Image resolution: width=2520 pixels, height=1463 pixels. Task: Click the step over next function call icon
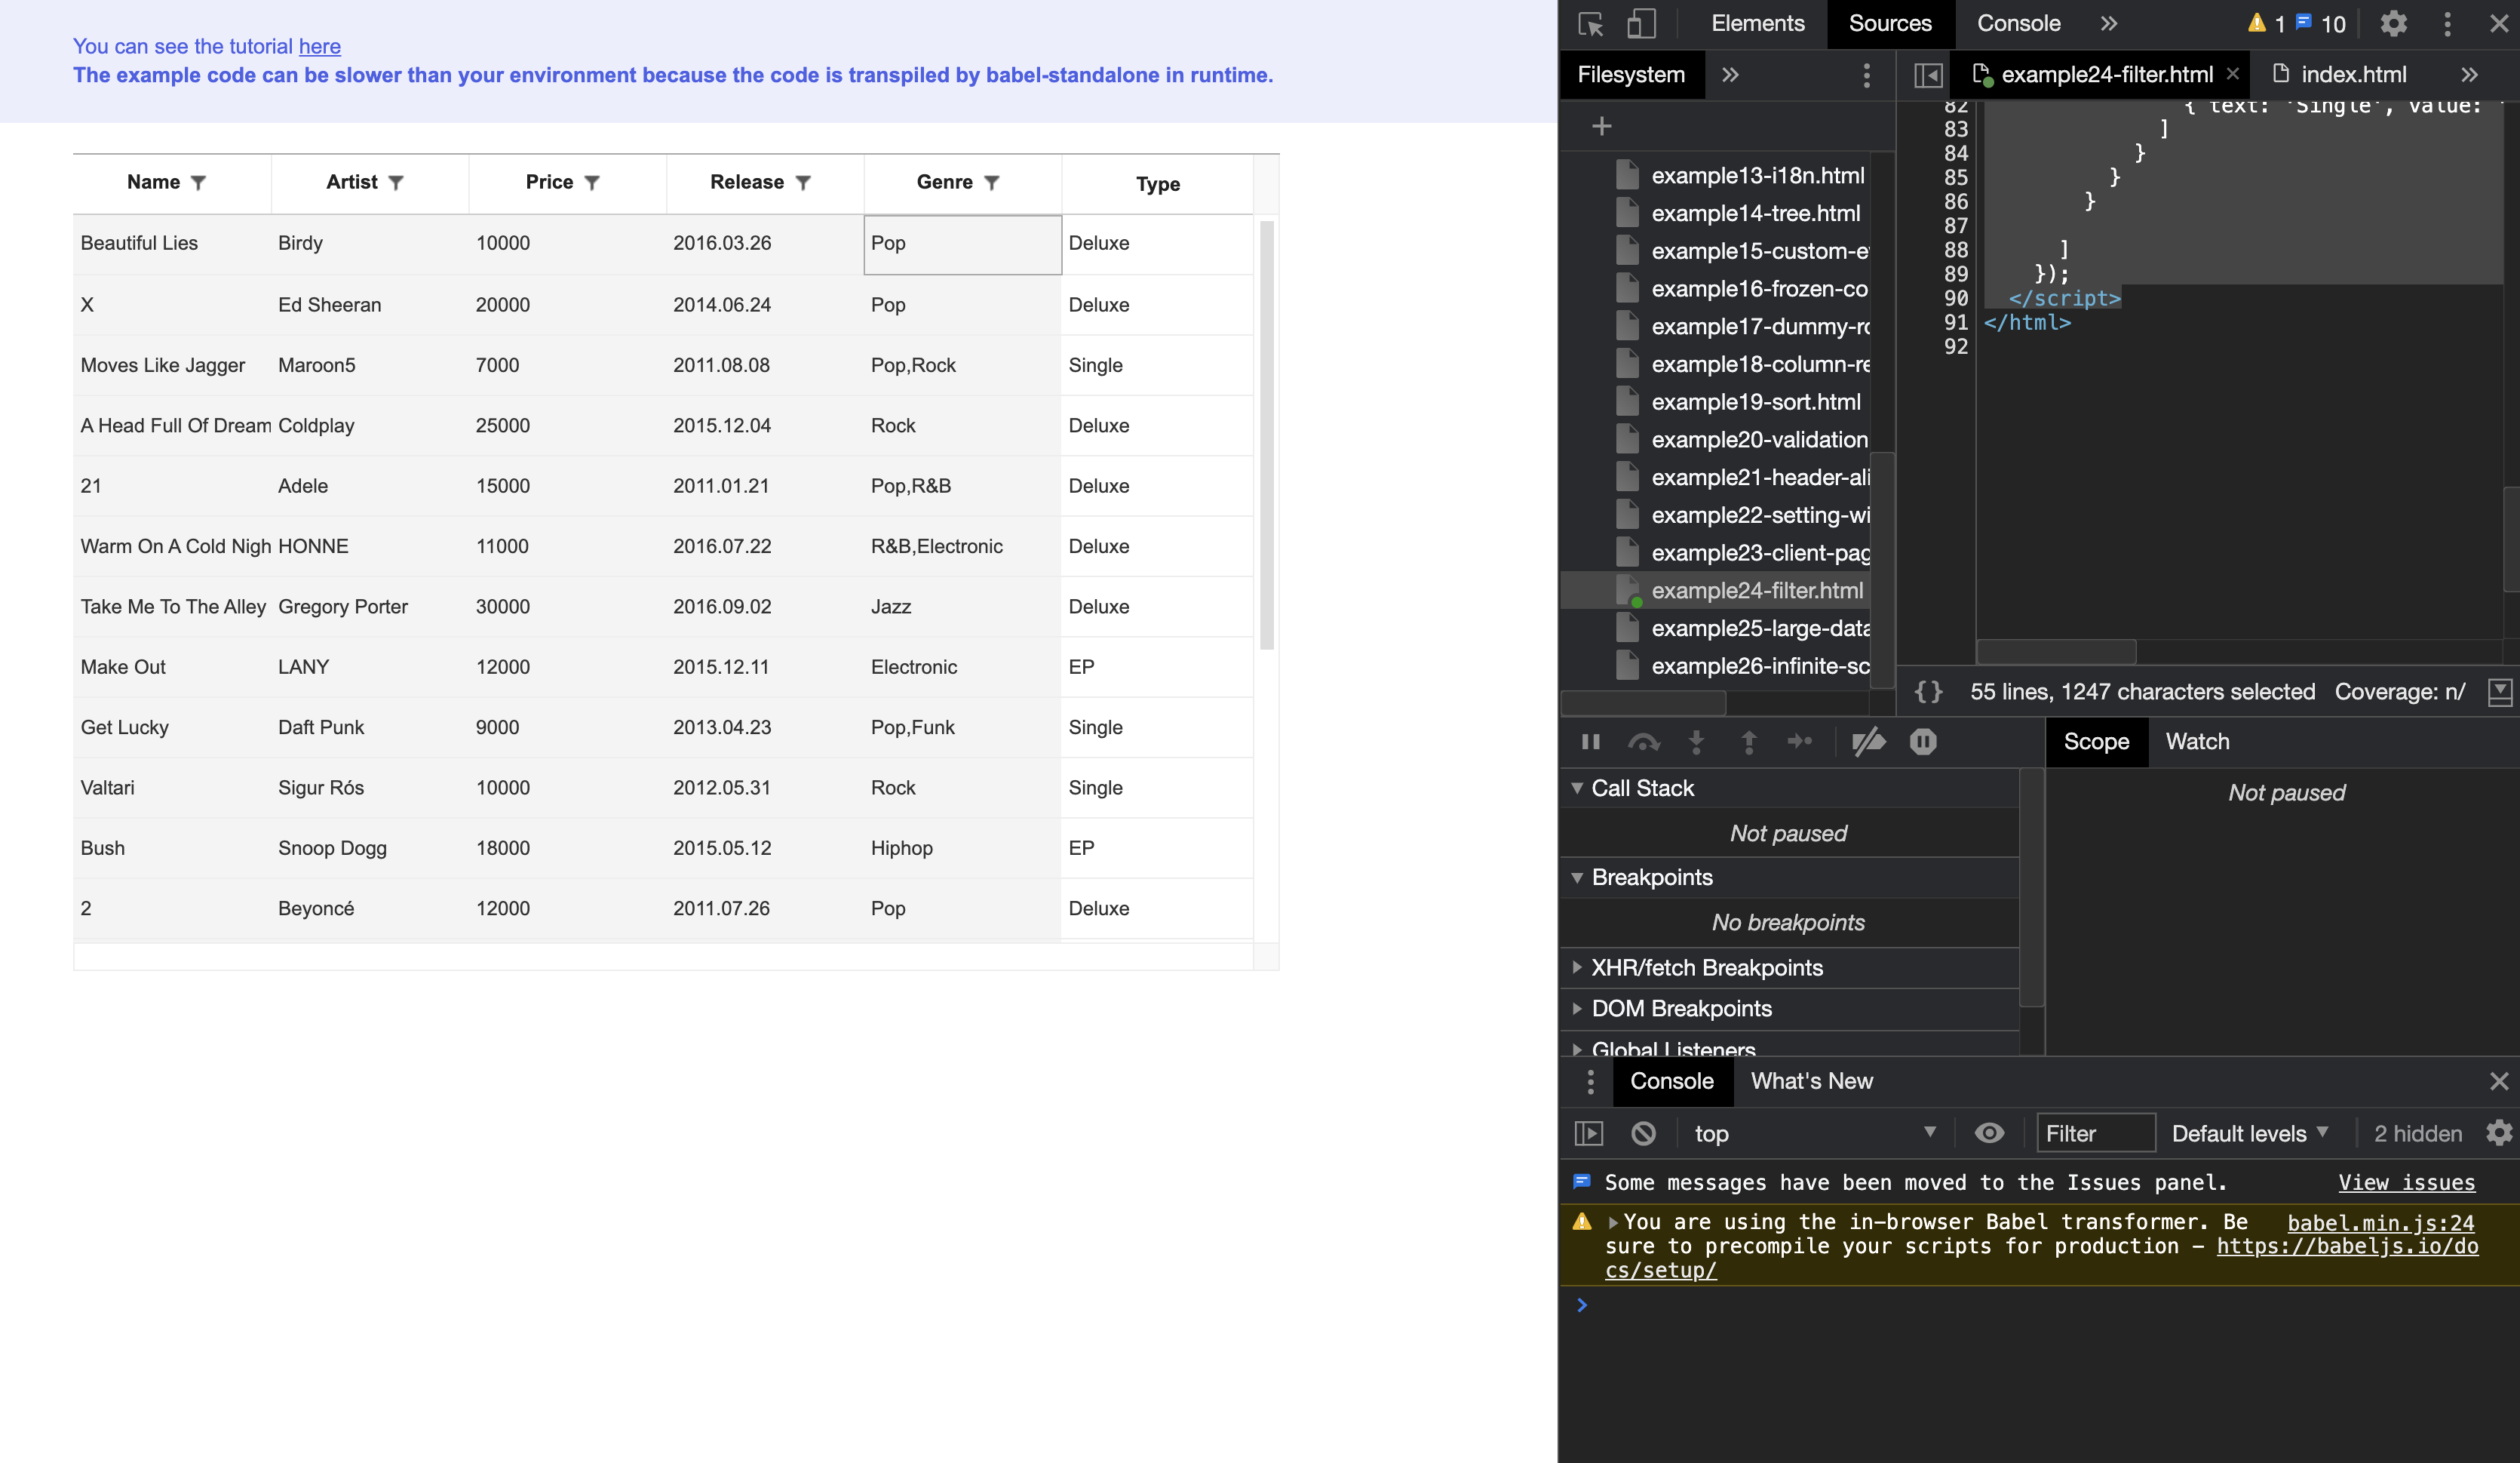1644,742
